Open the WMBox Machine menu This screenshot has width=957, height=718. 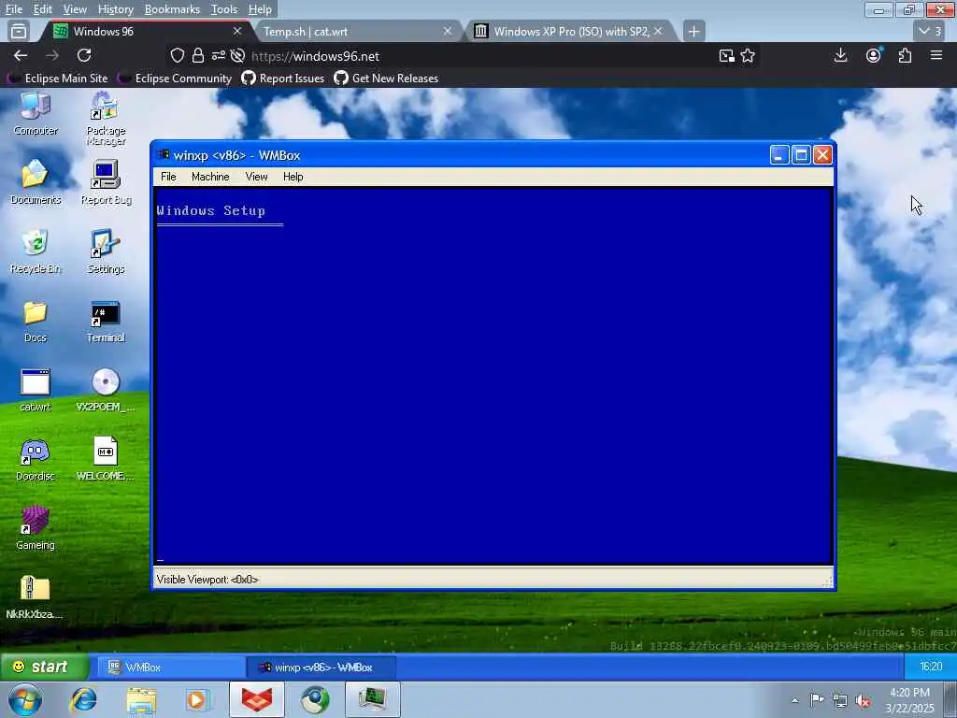(x=210, y=177)
